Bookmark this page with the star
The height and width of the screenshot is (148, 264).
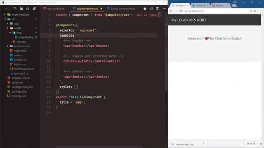tap(255, 11)
